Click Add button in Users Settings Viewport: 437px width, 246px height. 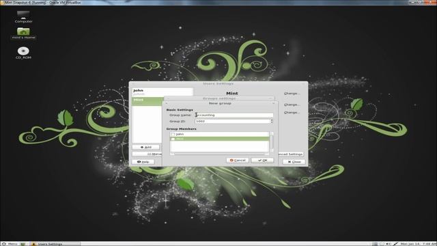click(x=146, y=147)
